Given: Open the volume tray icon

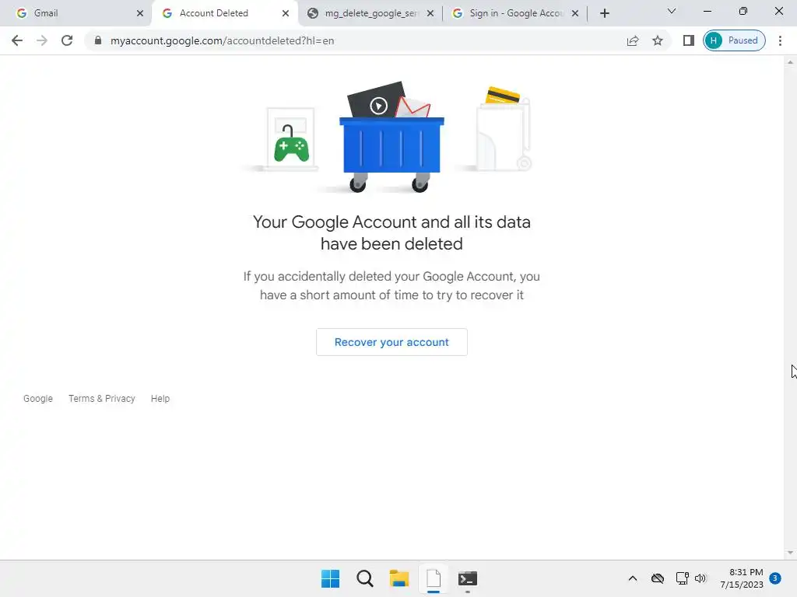Looking at the screenshot, I should pyautogui.click(x=700, y=578).
